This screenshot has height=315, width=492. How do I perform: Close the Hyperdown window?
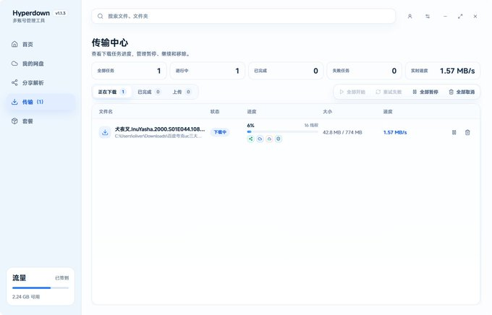click(475, 17)
